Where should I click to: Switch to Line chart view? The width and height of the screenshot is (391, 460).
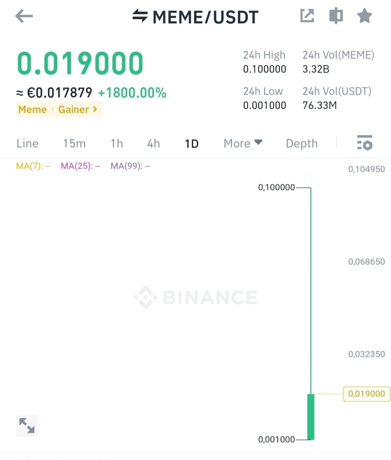point(28,143)
